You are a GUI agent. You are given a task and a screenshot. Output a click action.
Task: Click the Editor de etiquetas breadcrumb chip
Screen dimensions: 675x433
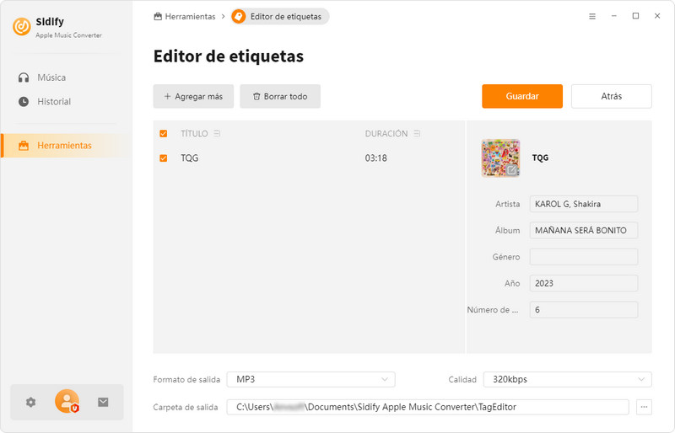click(280, 16)
